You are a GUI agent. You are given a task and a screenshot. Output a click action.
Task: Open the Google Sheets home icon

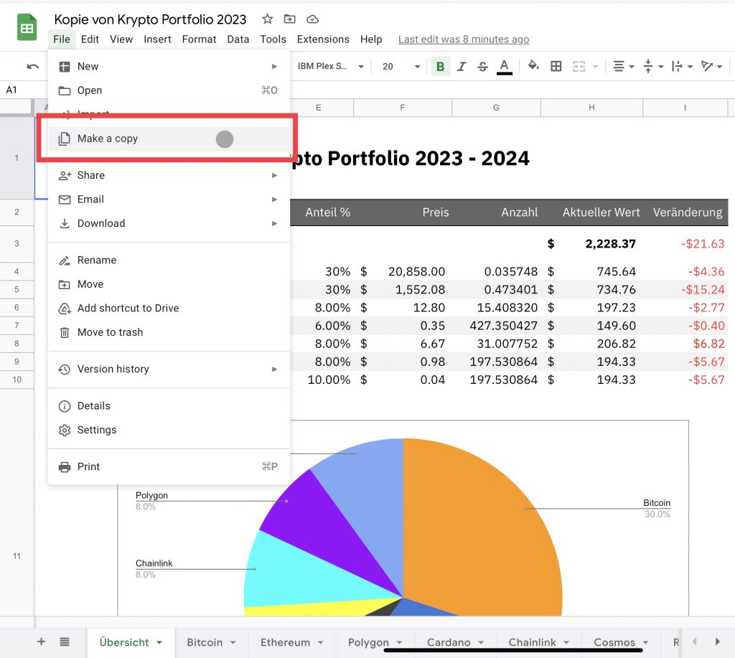(27, 28)
